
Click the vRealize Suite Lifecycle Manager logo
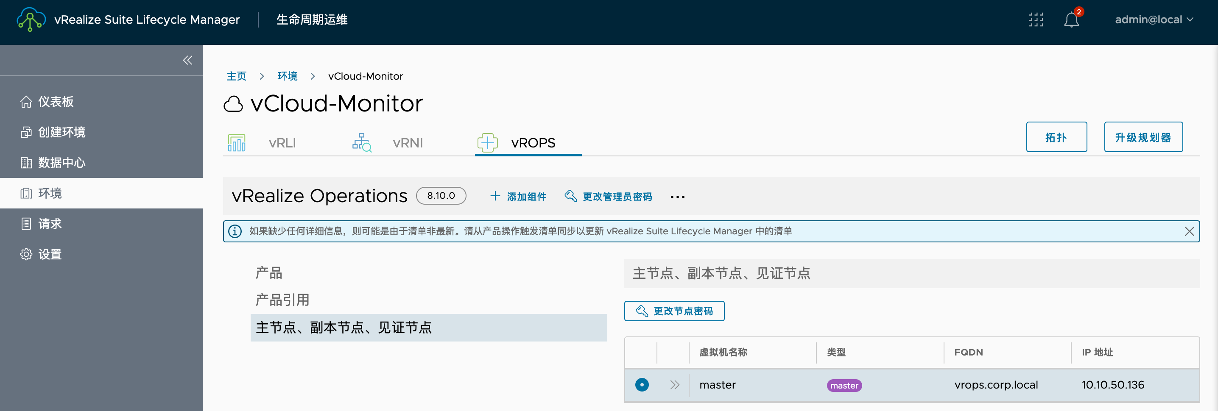pos(31,19)
